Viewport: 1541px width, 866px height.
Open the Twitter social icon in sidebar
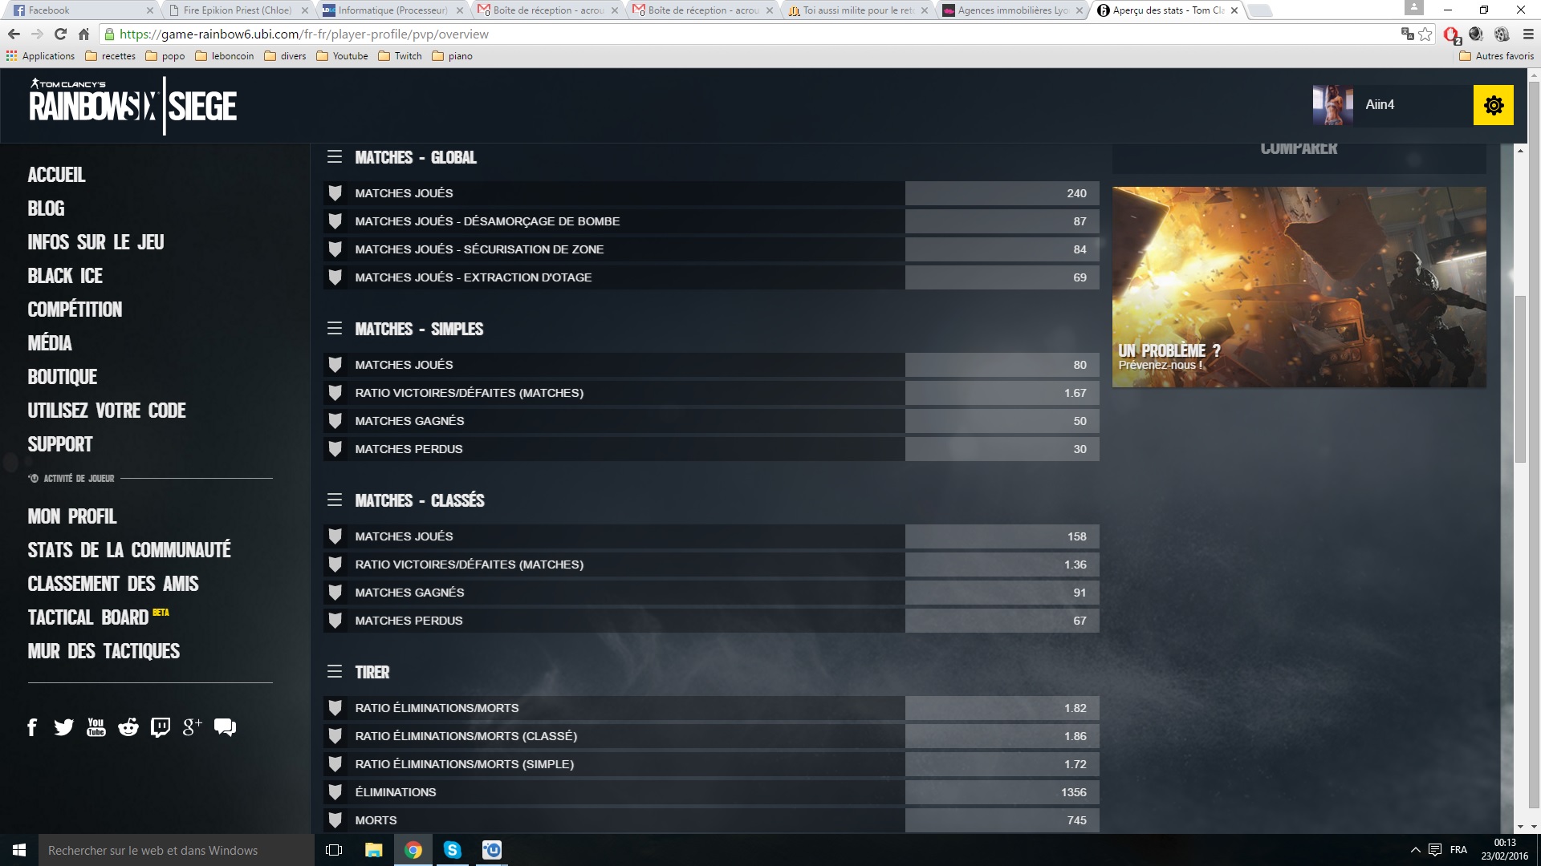64,727
